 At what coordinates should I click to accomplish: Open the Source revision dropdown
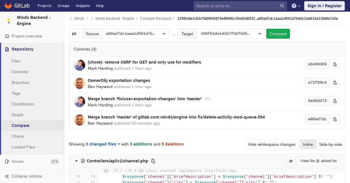click(x=136, y=34)
